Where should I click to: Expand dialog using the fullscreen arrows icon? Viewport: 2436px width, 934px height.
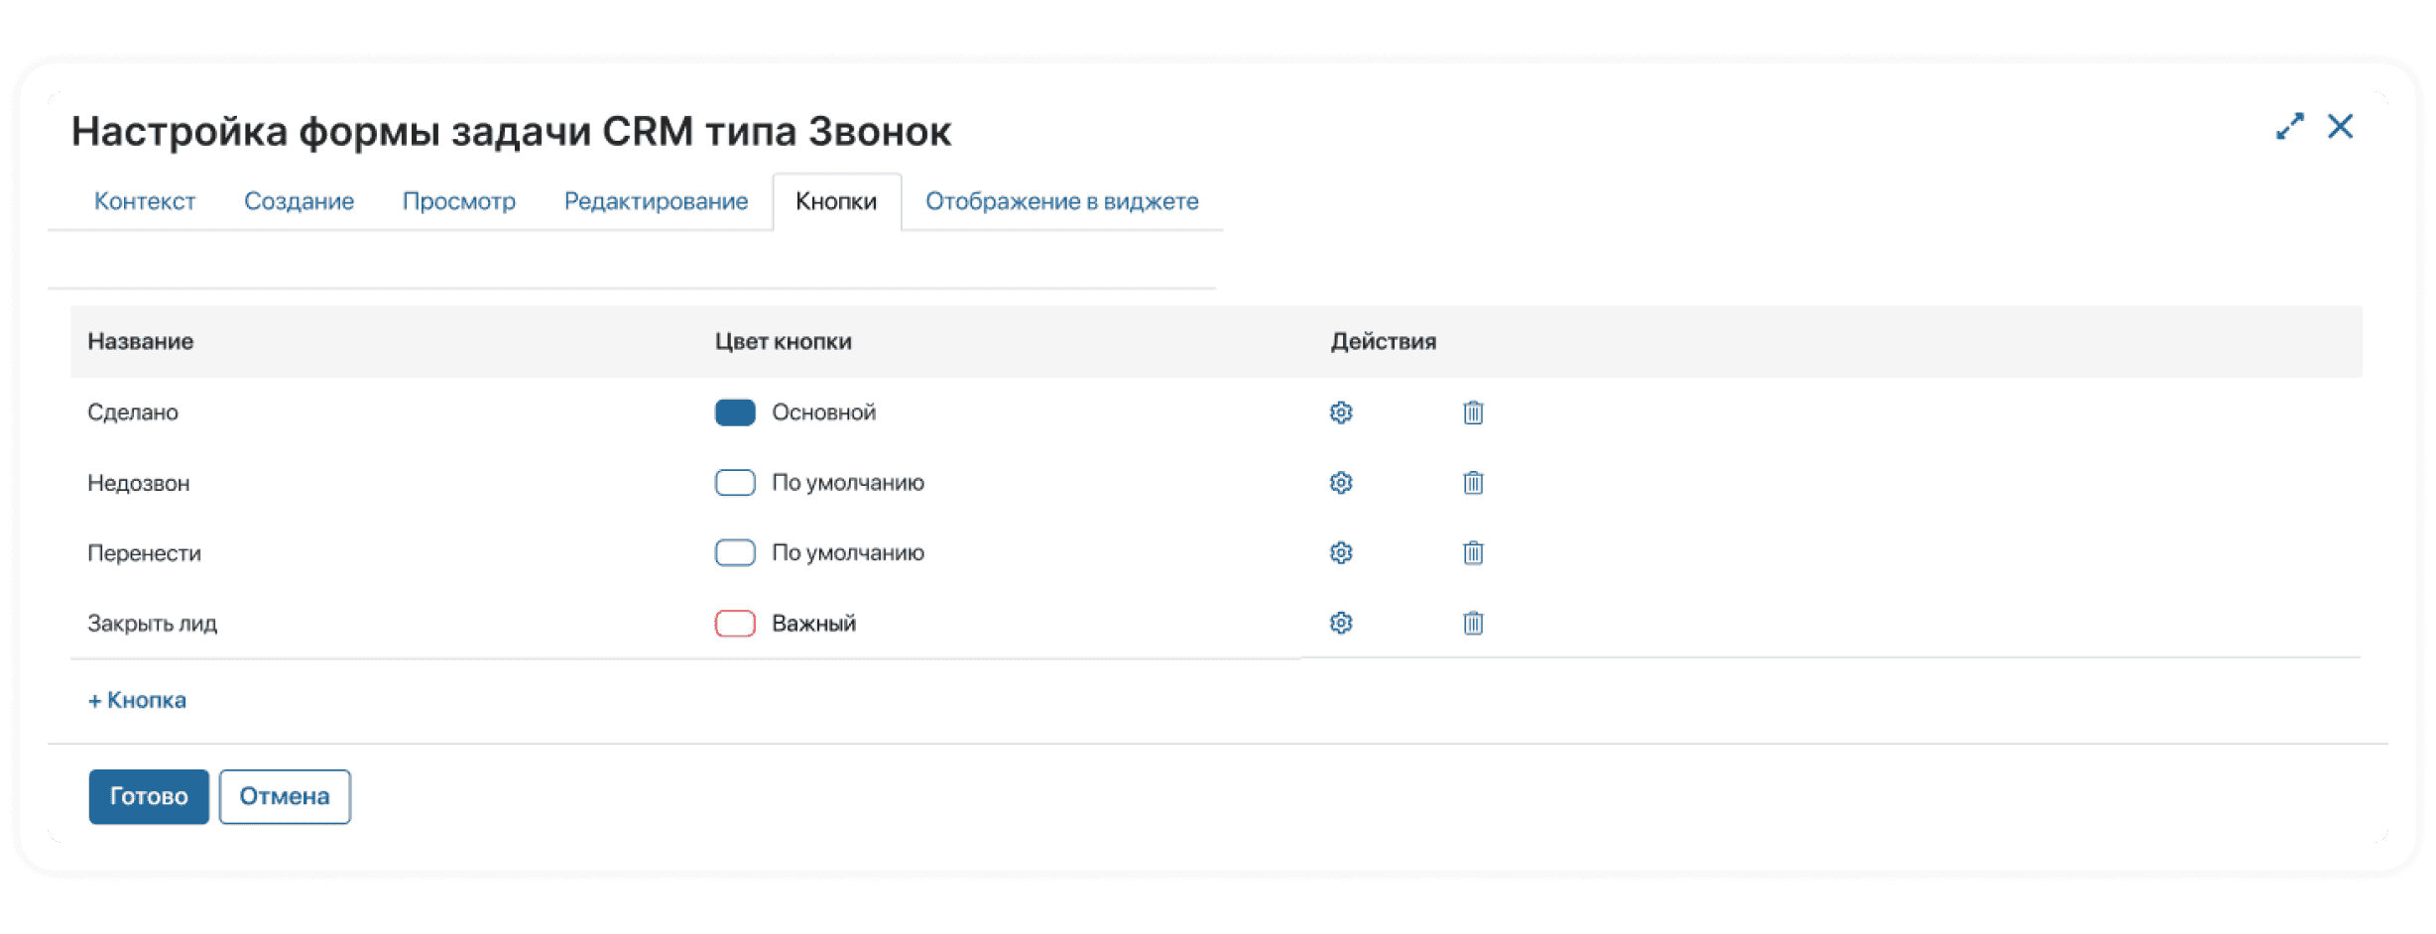click(2289, 127)
